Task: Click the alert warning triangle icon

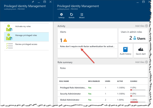Action: click(x=65, y=40)
